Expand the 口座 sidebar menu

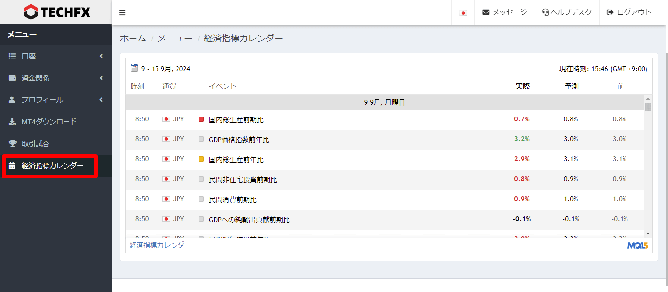coord(56,56)
